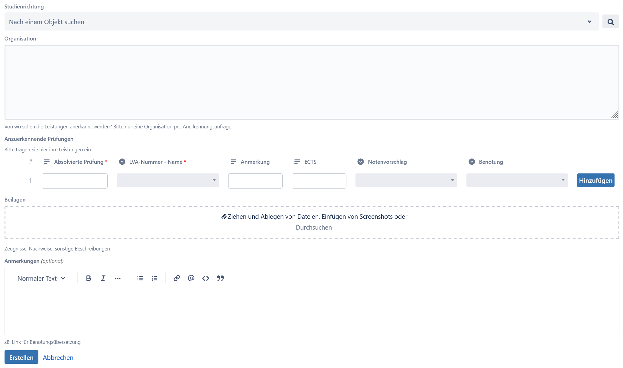623x368 pixels.
Task: Click the Organisation textarea resize handle
Action: (615, 115)
